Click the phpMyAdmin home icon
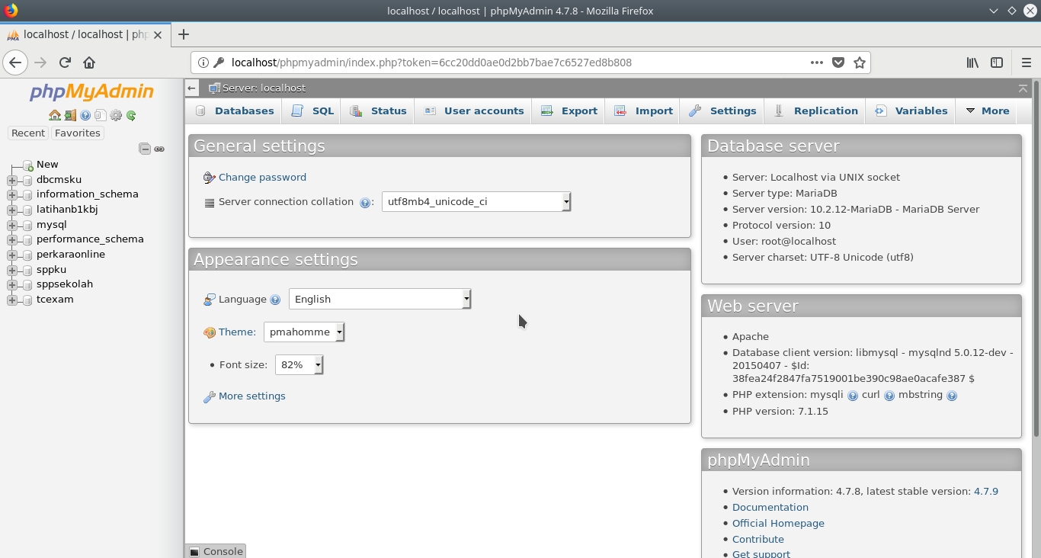The height and width of the screenshot is (558, 1041). [x=55, y=116]
